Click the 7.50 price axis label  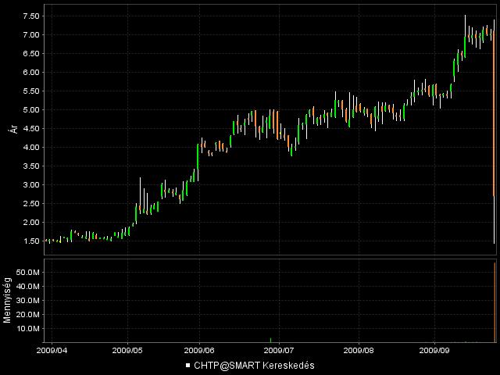[31, 16]
